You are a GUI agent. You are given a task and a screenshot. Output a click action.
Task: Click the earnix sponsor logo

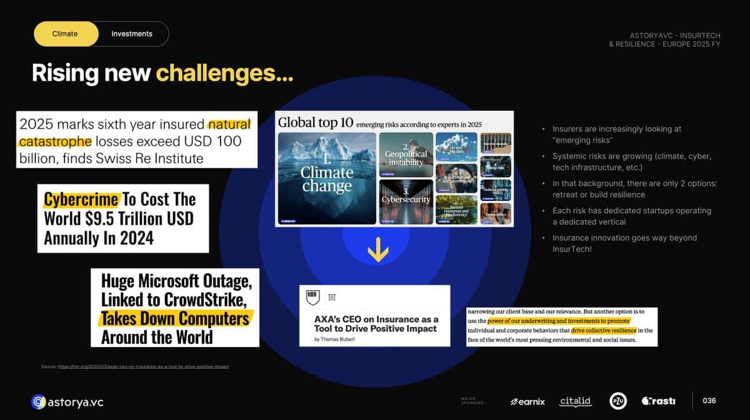pyautogui.click(x=527, y=401)
